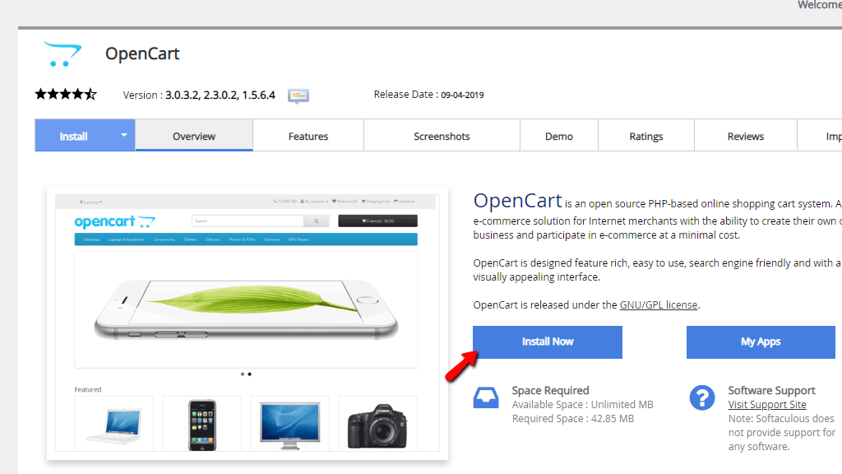This screenshot has width=842, height=474.
Task: Click the Software Support question mark icon
Action: pyautogui.click(x=701, y=397)
